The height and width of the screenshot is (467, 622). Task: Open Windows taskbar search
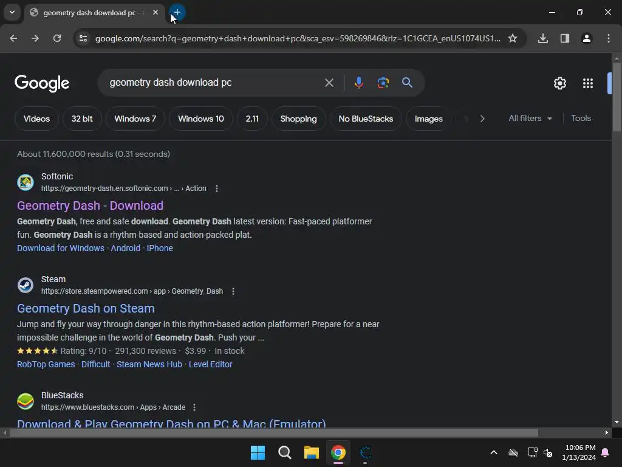(x=285, y=452)
